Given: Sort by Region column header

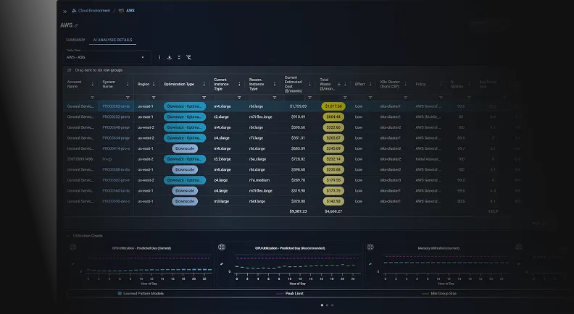Looking at the screenshot, I should tap(143, 85).
